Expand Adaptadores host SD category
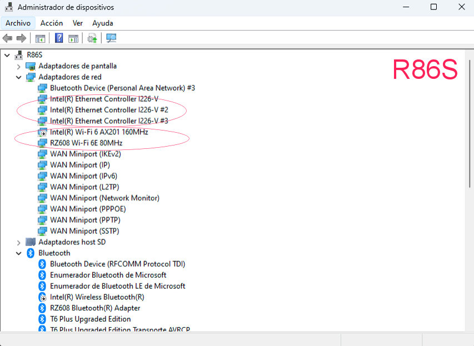The width and height of the screenshot is (474, 346). [19, 242]
